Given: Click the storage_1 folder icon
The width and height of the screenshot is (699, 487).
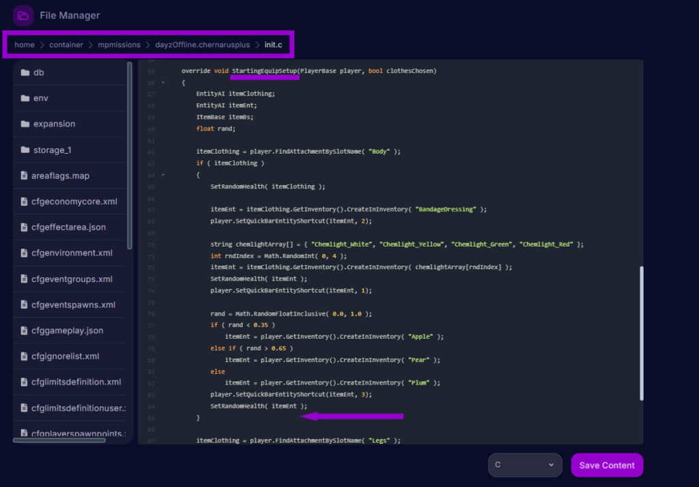Looking at the screenshot, I should 25,150.
